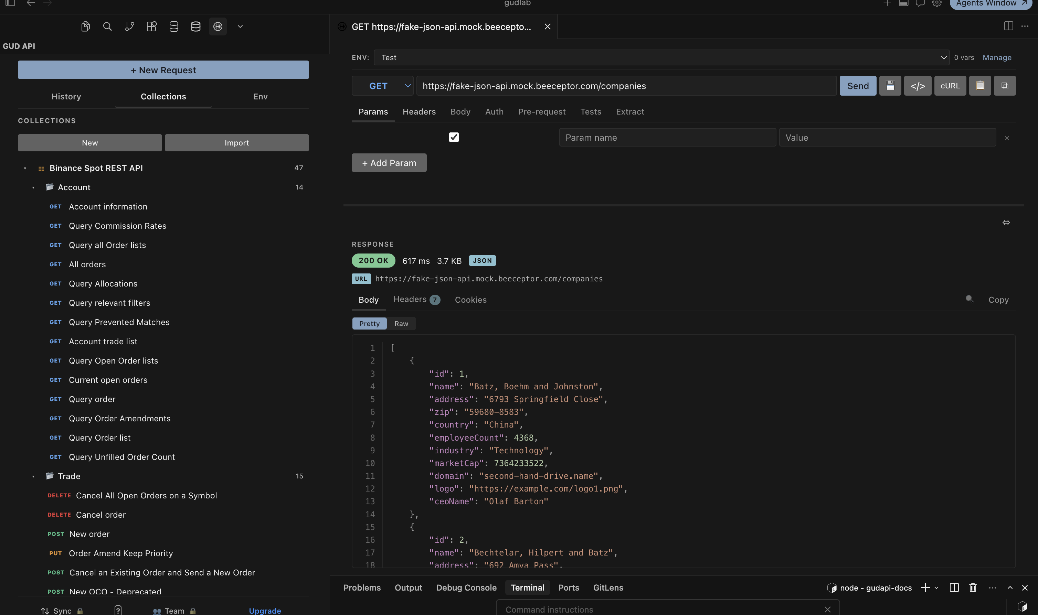Click the Manage environments link

[997, 57]
